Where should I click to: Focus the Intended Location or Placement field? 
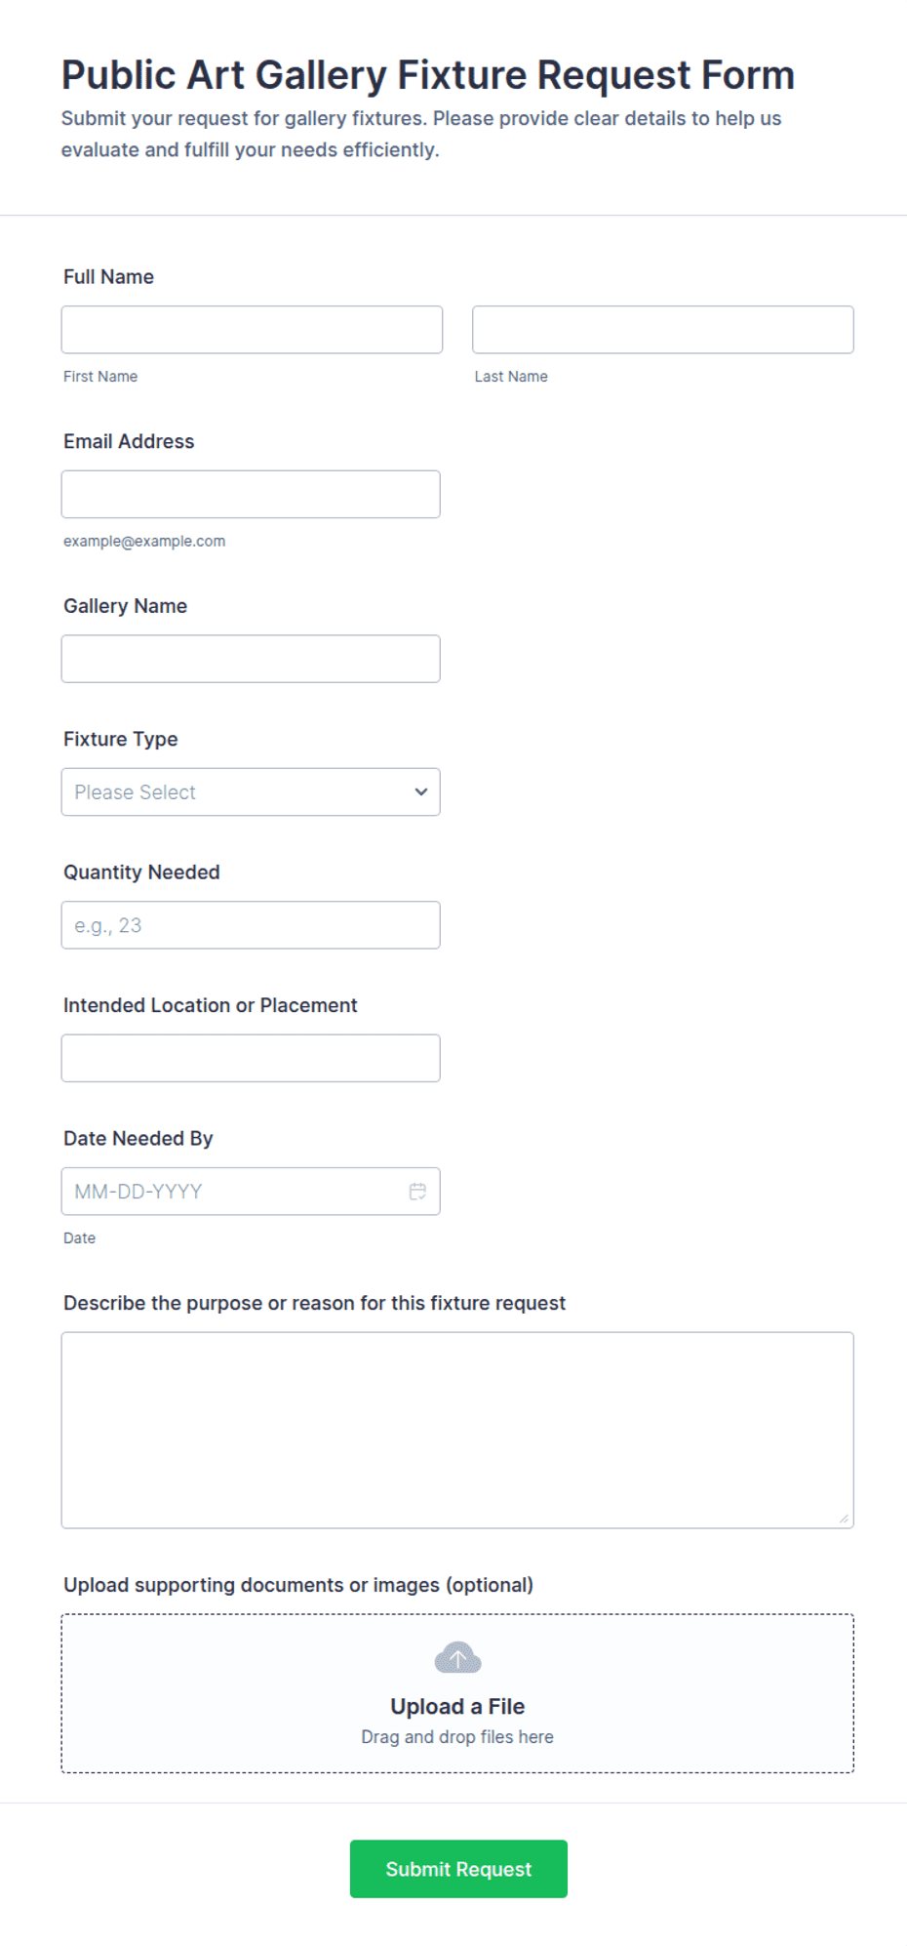pyautogui.click(x=251, y=1058)
